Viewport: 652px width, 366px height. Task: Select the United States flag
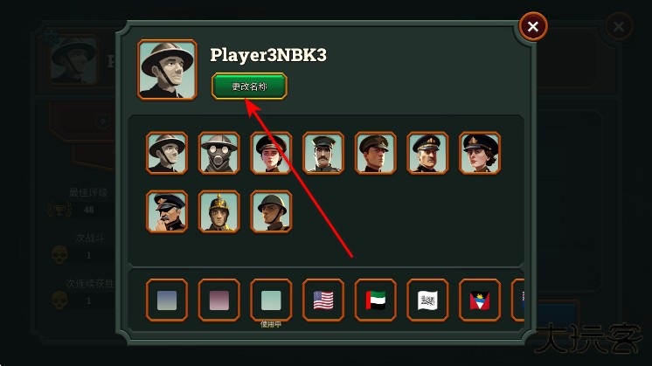coord(323,300)
